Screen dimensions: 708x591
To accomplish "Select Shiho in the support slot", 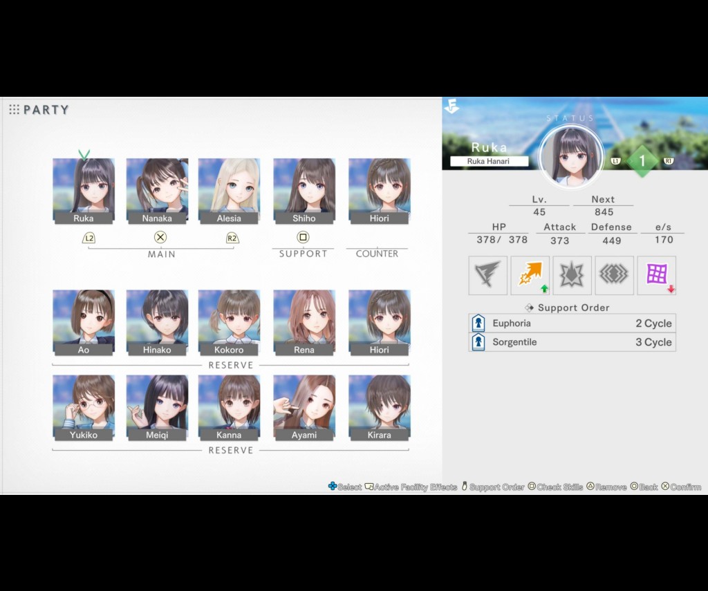I will (x=304, y=191).
